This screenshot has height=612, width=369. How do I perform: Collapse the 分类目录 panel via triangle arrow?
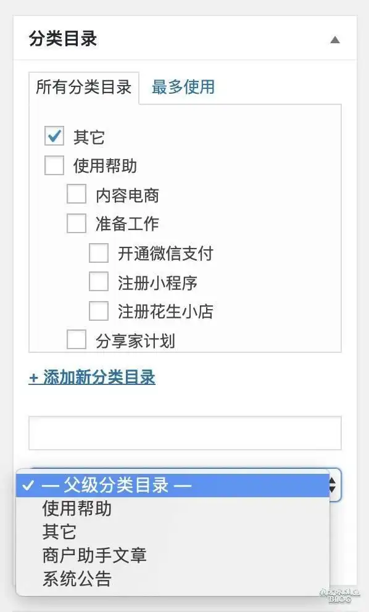[335, 39]
